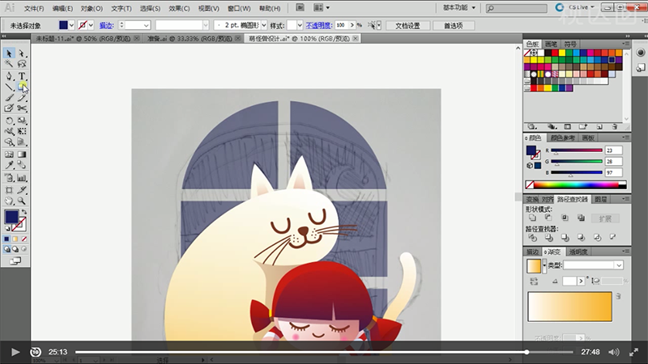The height and width of the screenshot is (364, 648).
Task: Select the Paintbrush tool
Action: tap(9, 97)
